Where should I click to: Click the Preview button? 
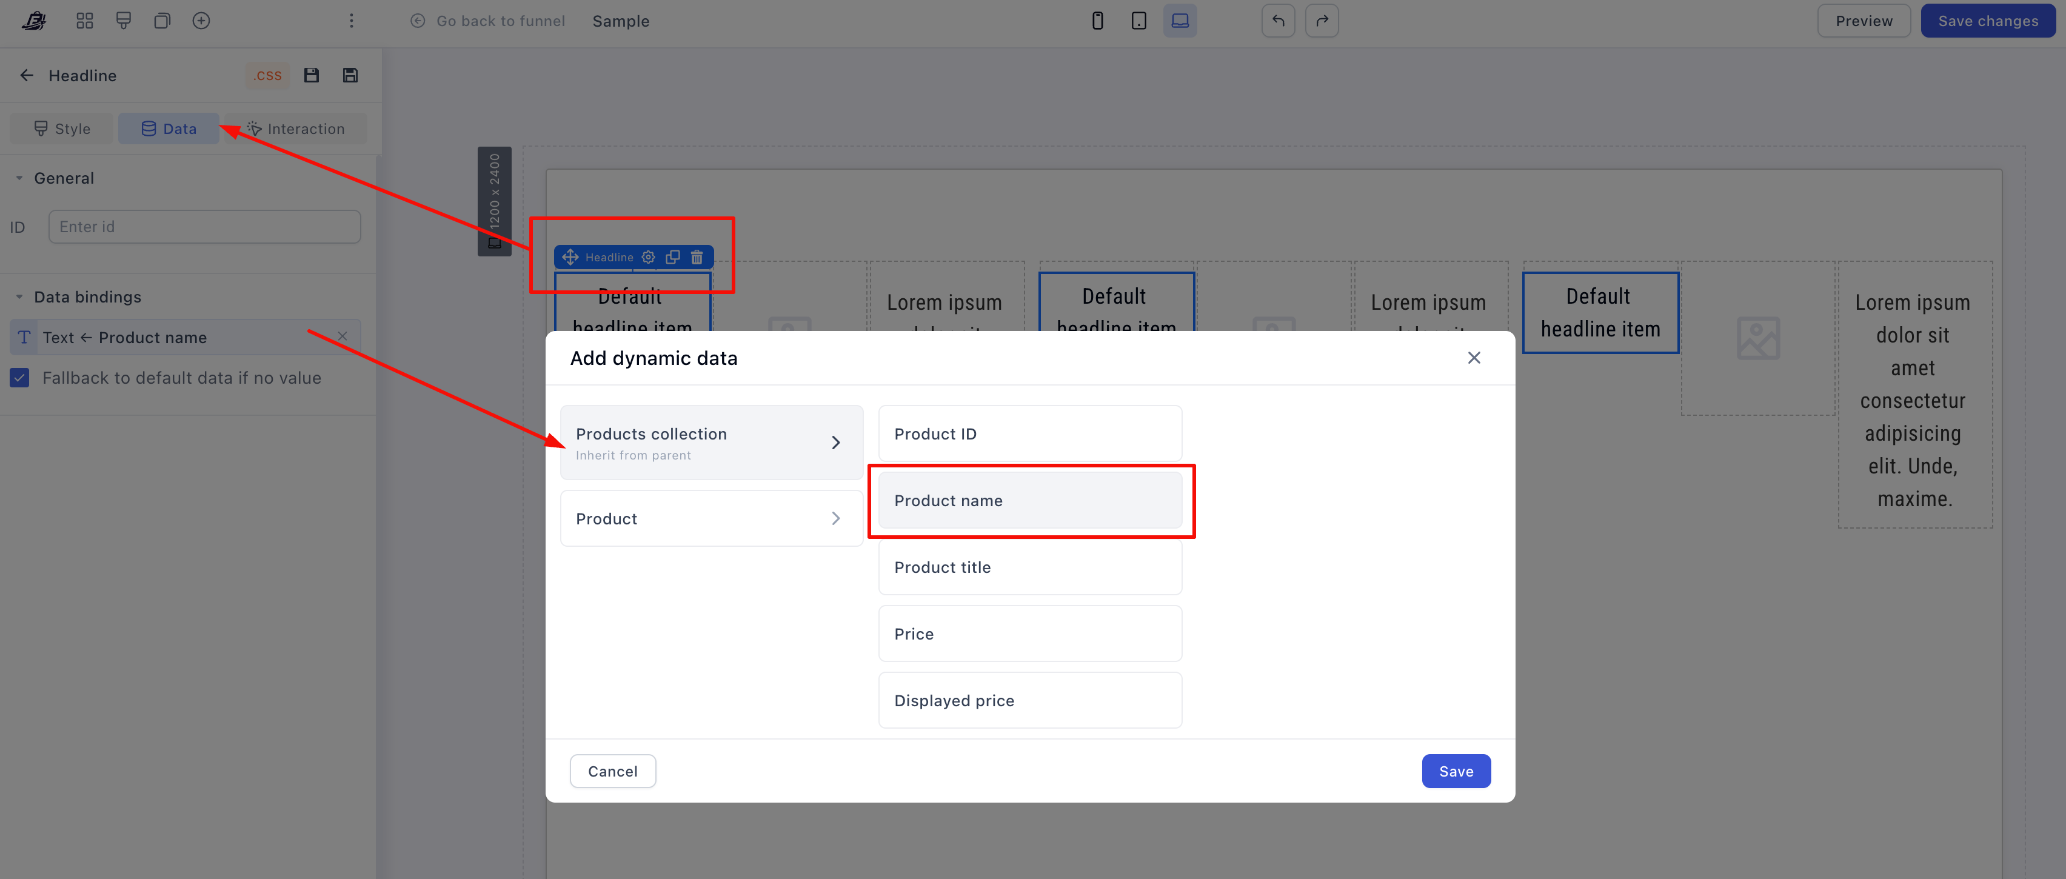point(1864,21)
